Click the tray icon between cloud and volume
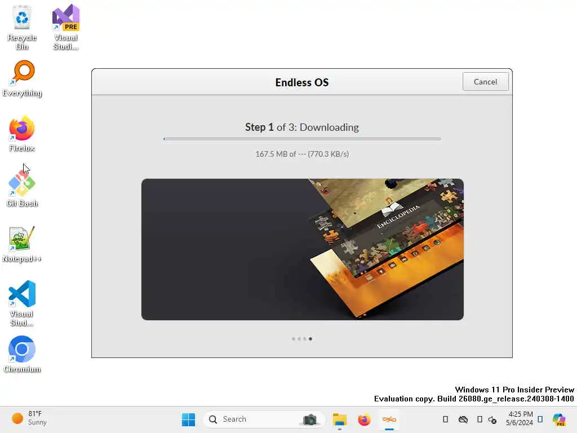The width and height of the screenshot is (577, 433). coord(480,419)
